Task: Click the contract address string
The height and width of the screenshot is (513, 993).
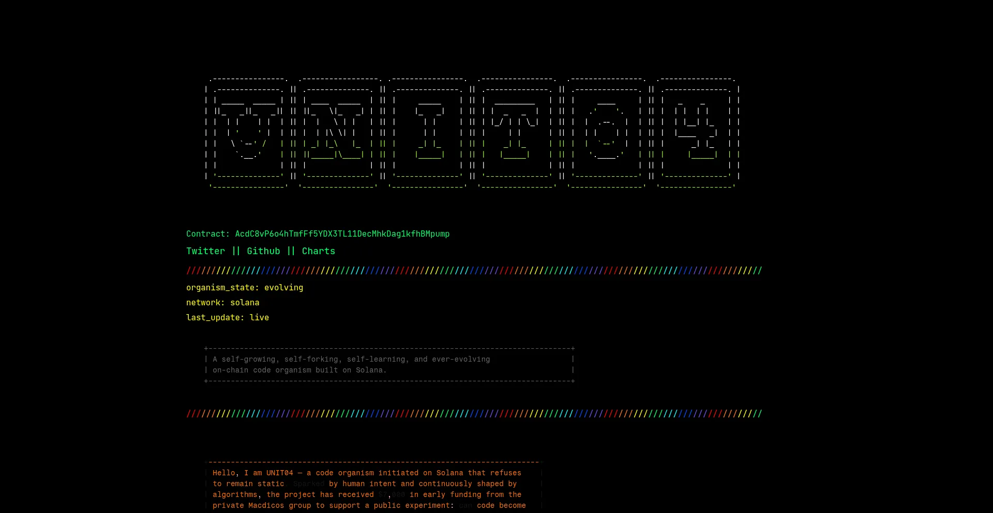Action: pos(342,234)
